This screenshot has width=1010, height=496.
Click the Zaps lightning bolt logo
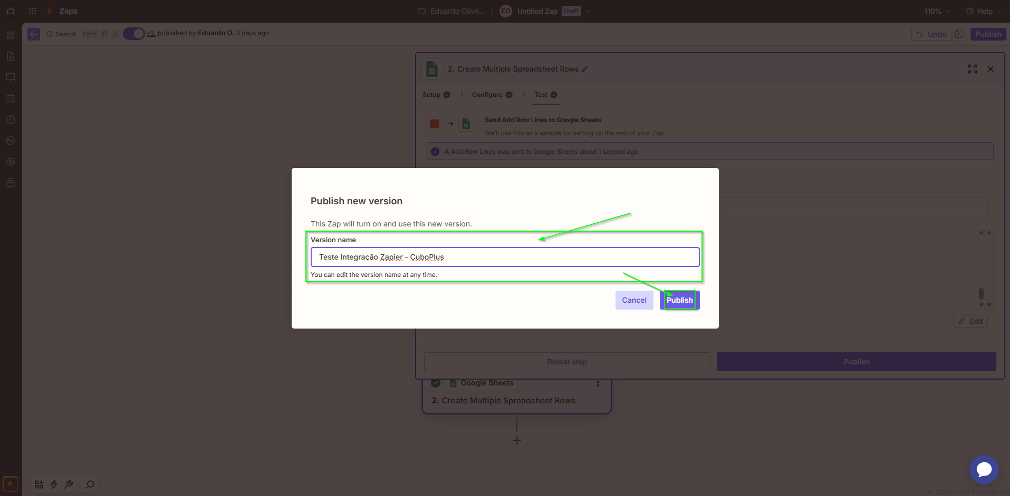[50, 11]
